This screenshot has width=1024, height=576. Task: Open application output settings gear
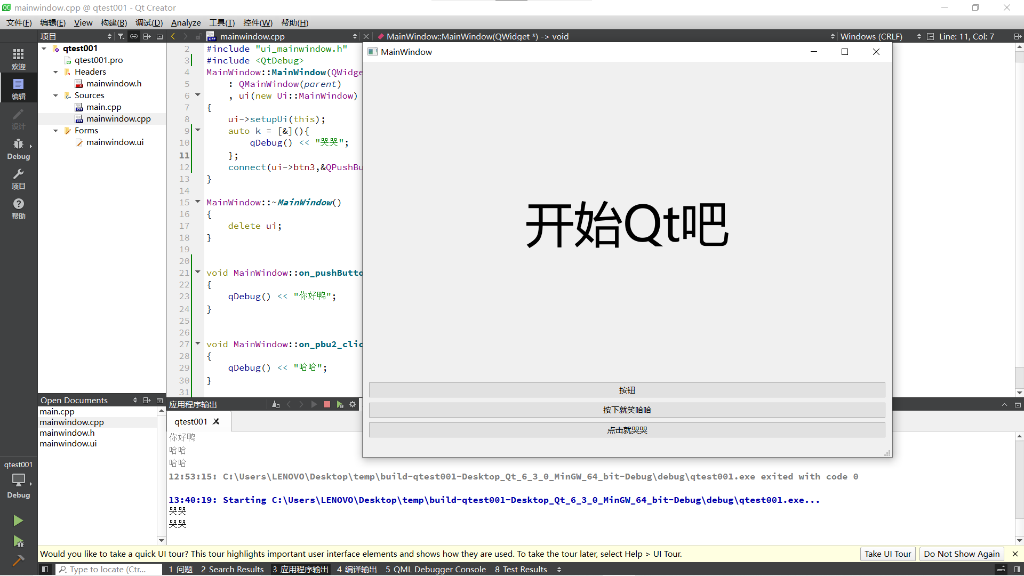pyautogui.click(x=353, y=405)
